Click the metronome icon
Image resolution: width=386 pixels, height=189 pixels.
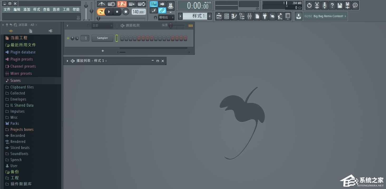(x=102, y=4)
